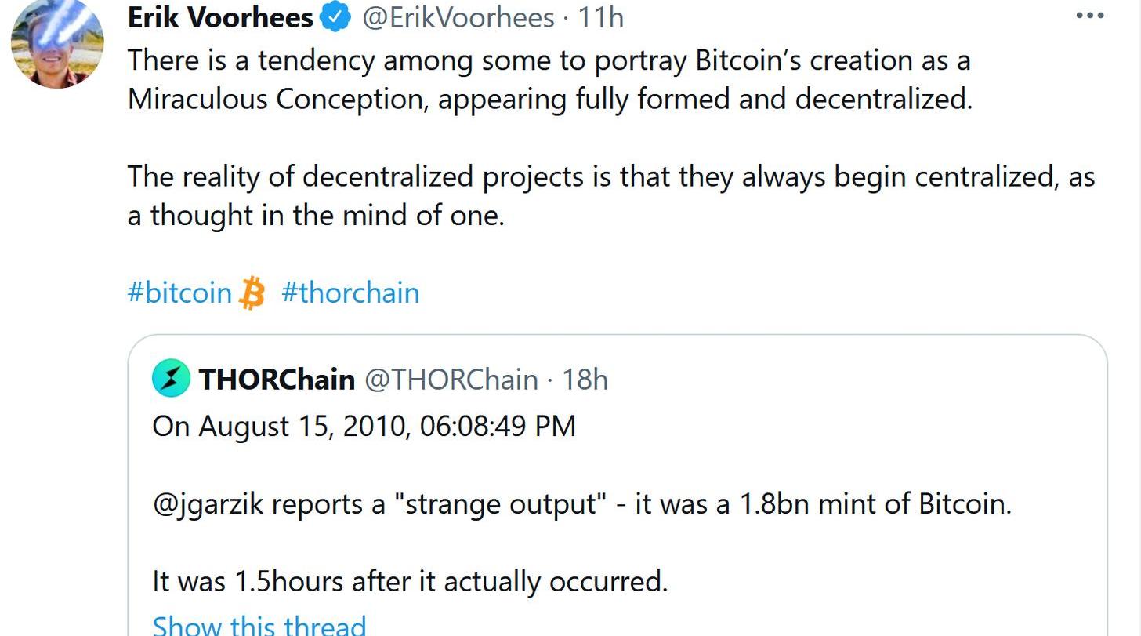
Task: Open THORChain display name in quoted tweet
Action: [x=277, y=380]
